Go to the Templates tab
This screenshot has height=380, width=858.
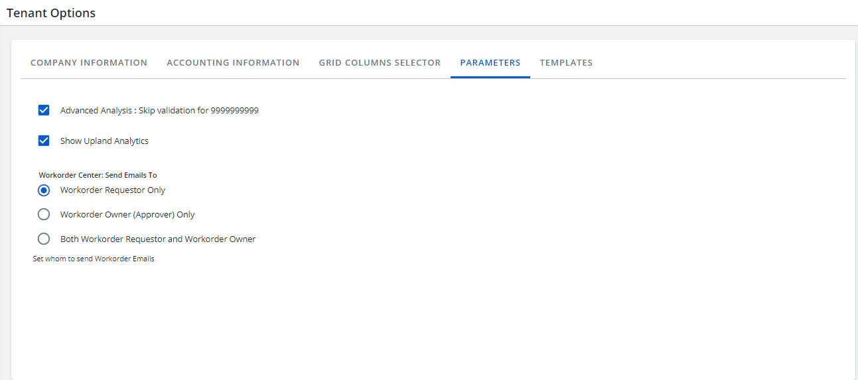(x=566, y=63)
